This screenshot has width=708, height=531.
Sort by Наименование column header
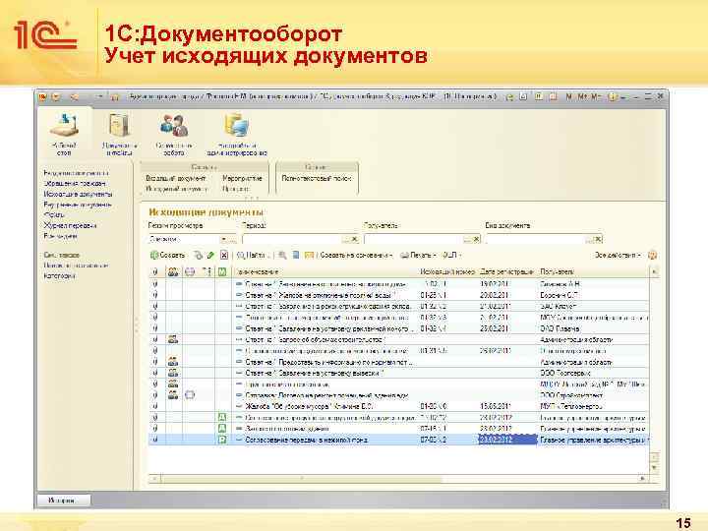pyautogui.click(x=325, y=271)
